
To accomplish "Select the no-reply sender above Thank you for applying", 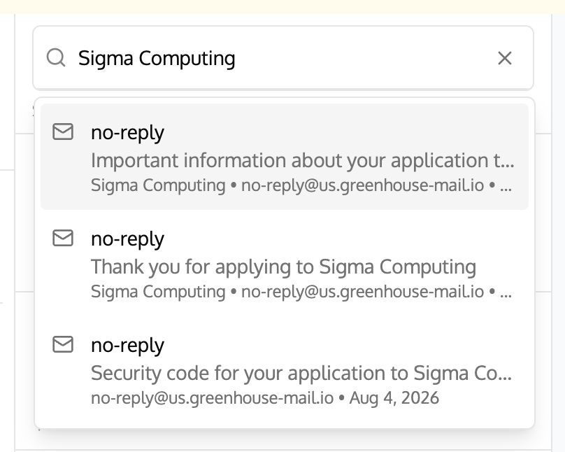I will click(127, 239).
